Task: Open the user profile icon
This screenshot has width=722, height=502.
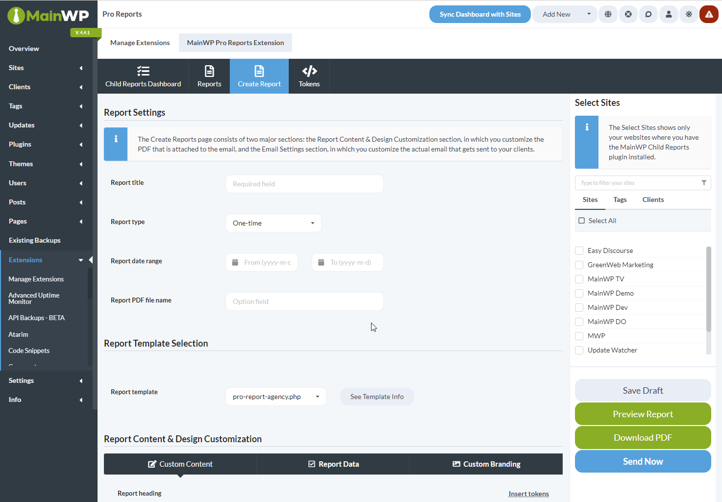Action: pos(669,14)
